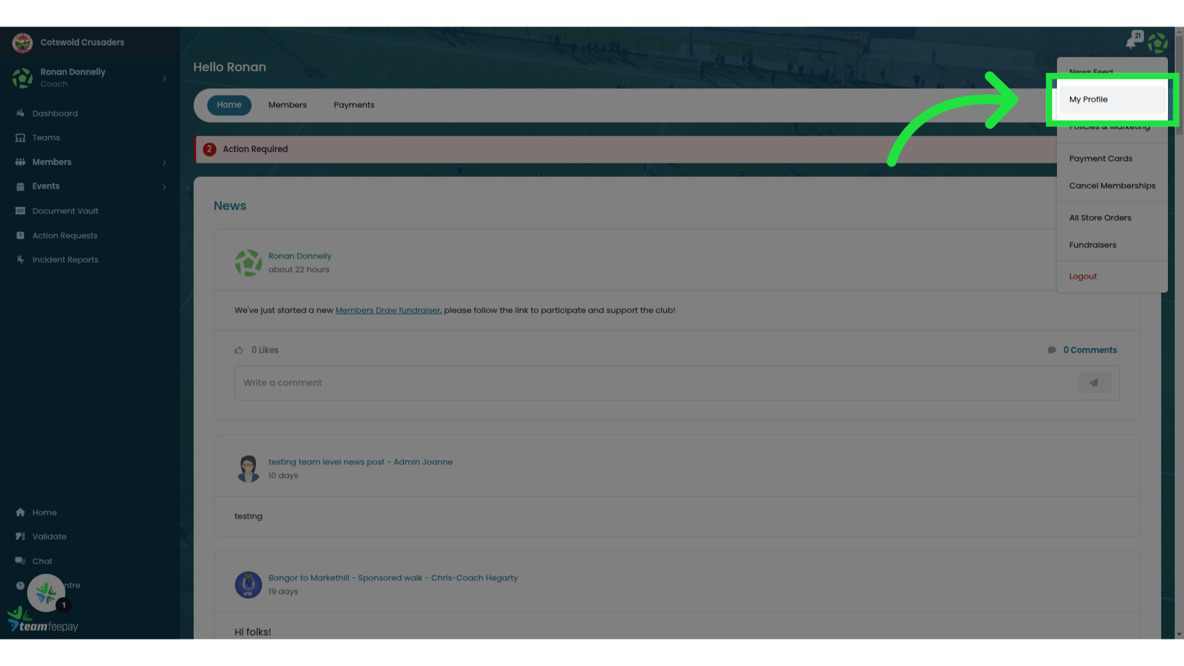Open the Document Vault icon
Screen dimensions: 1184x666
pyautogui.click(x=20, y=211)
